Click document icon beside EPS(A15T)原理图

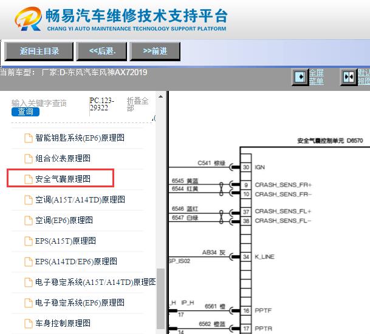coord(29,241)
